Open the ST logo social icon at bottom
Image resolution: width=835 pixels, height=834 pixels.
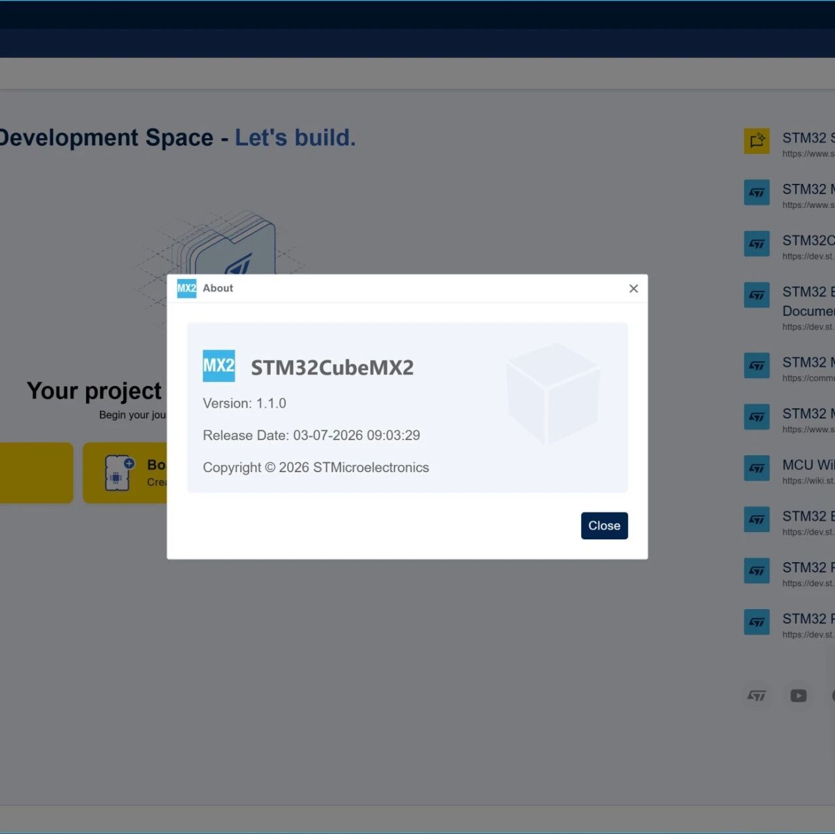coord(757,696)
